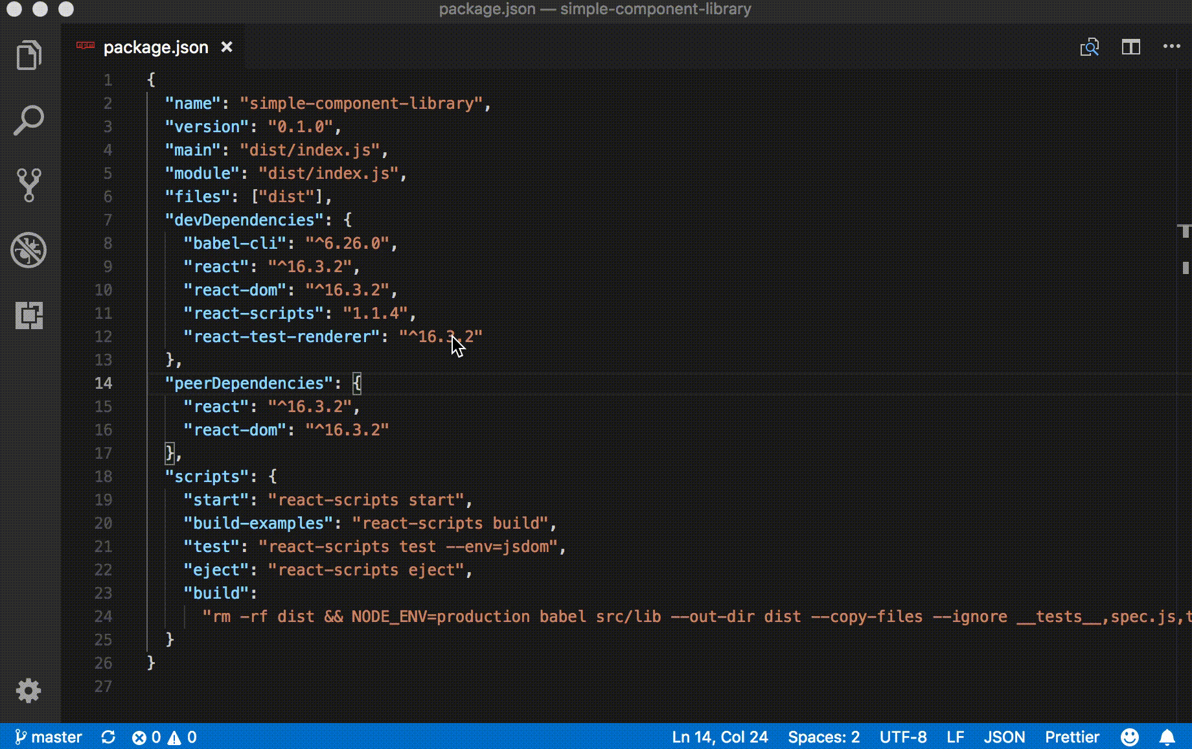
Task: Click the sync changes icon
Action: (108, 737)
